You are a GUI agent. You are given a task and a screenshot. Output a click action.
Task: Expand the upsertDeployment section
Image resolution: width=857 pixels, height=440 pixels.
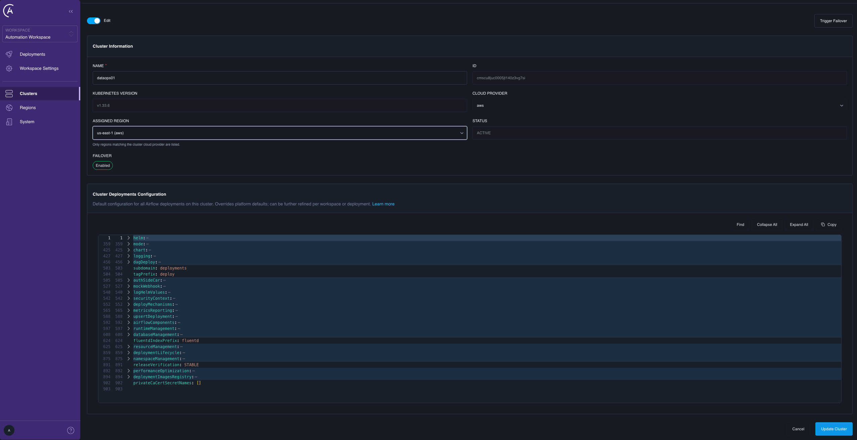[129, 316]
